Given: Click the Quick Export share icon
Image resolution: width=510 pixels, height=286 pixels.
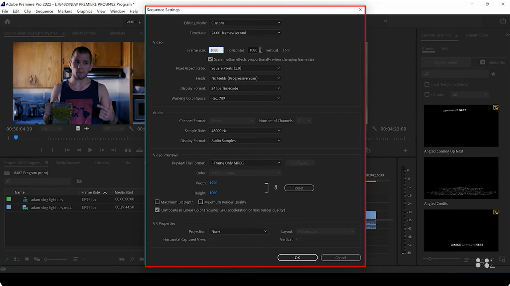Looking at the screenshot, I should (x=503, y=21).
